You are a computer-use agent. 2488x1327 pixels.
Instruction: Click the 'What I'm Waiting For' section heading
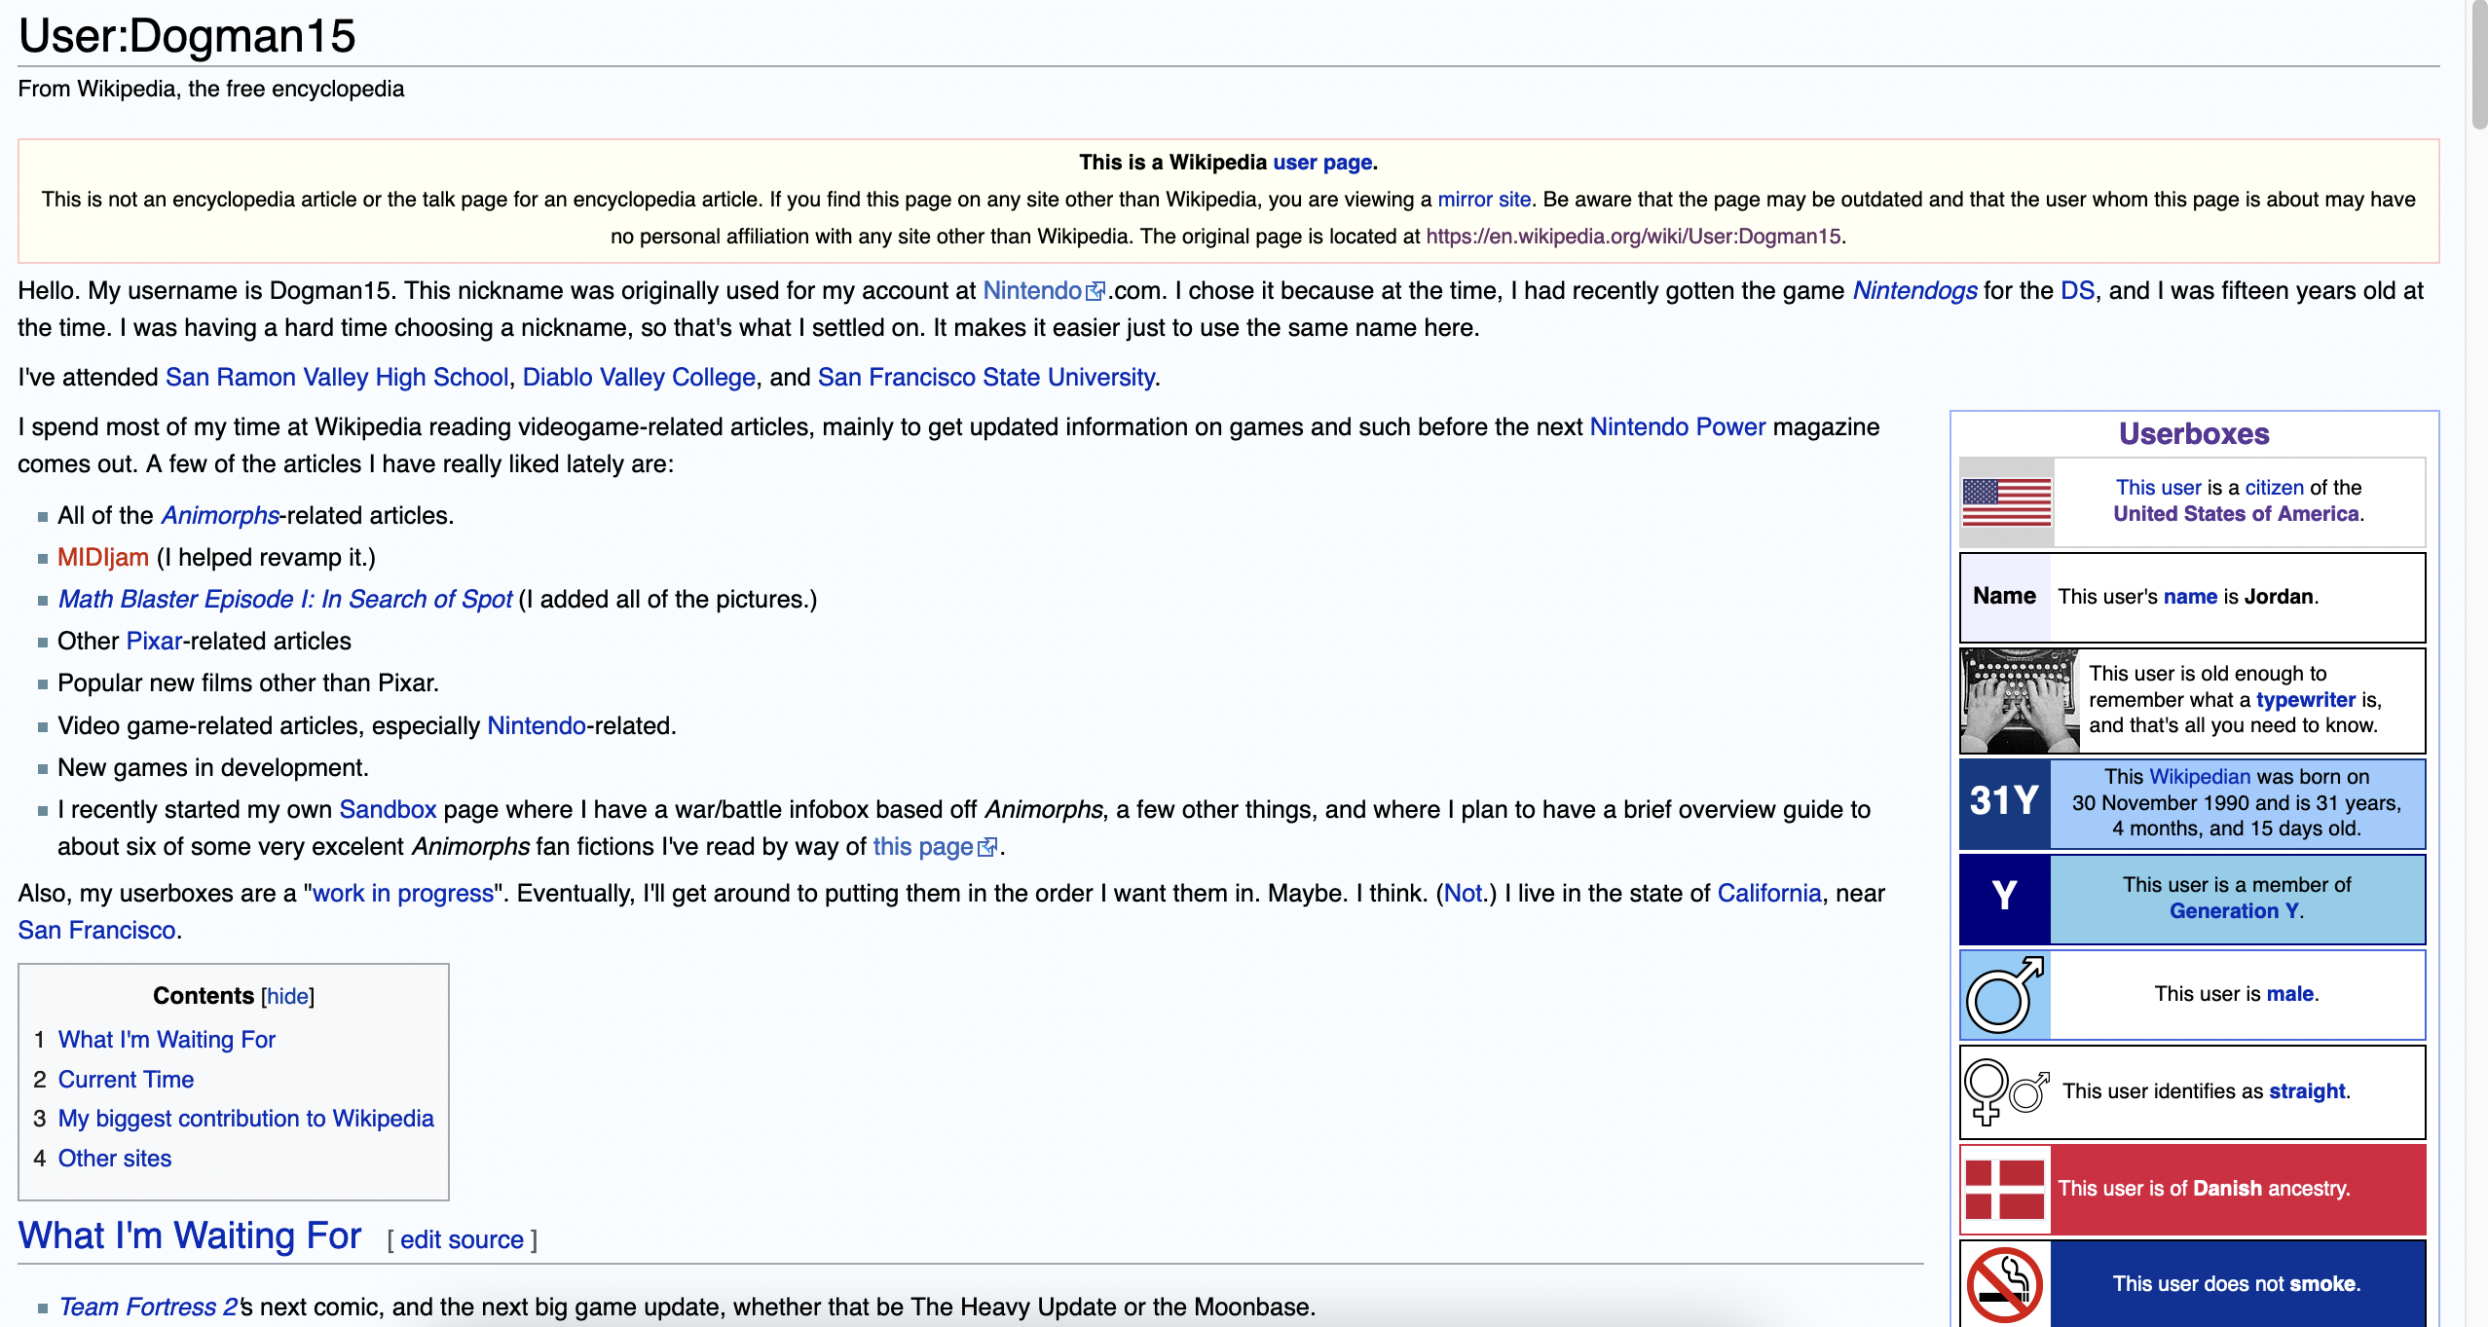click(190, 1236)
